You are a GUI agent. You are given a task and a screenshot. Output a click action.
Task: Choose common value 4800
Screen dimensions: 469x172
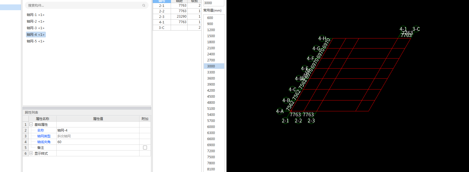214,103
